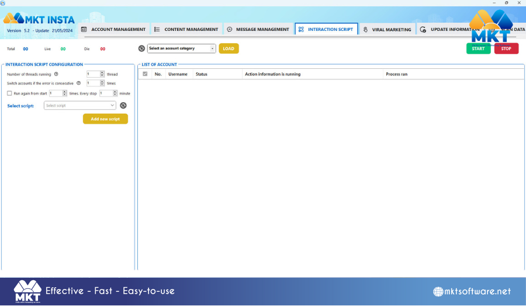Click the Account Management tab icon
This screenshot has width=526, height=307.
coord(84,30)
